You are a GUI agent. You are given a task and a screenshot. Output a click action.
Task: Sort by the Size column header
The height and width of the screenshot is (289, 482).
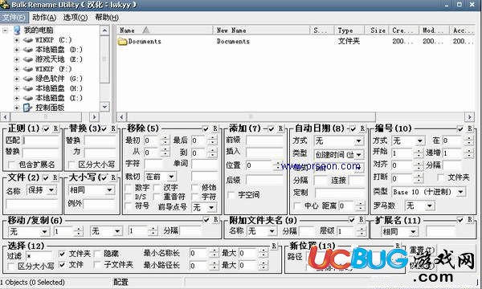[x=378, y=30]
